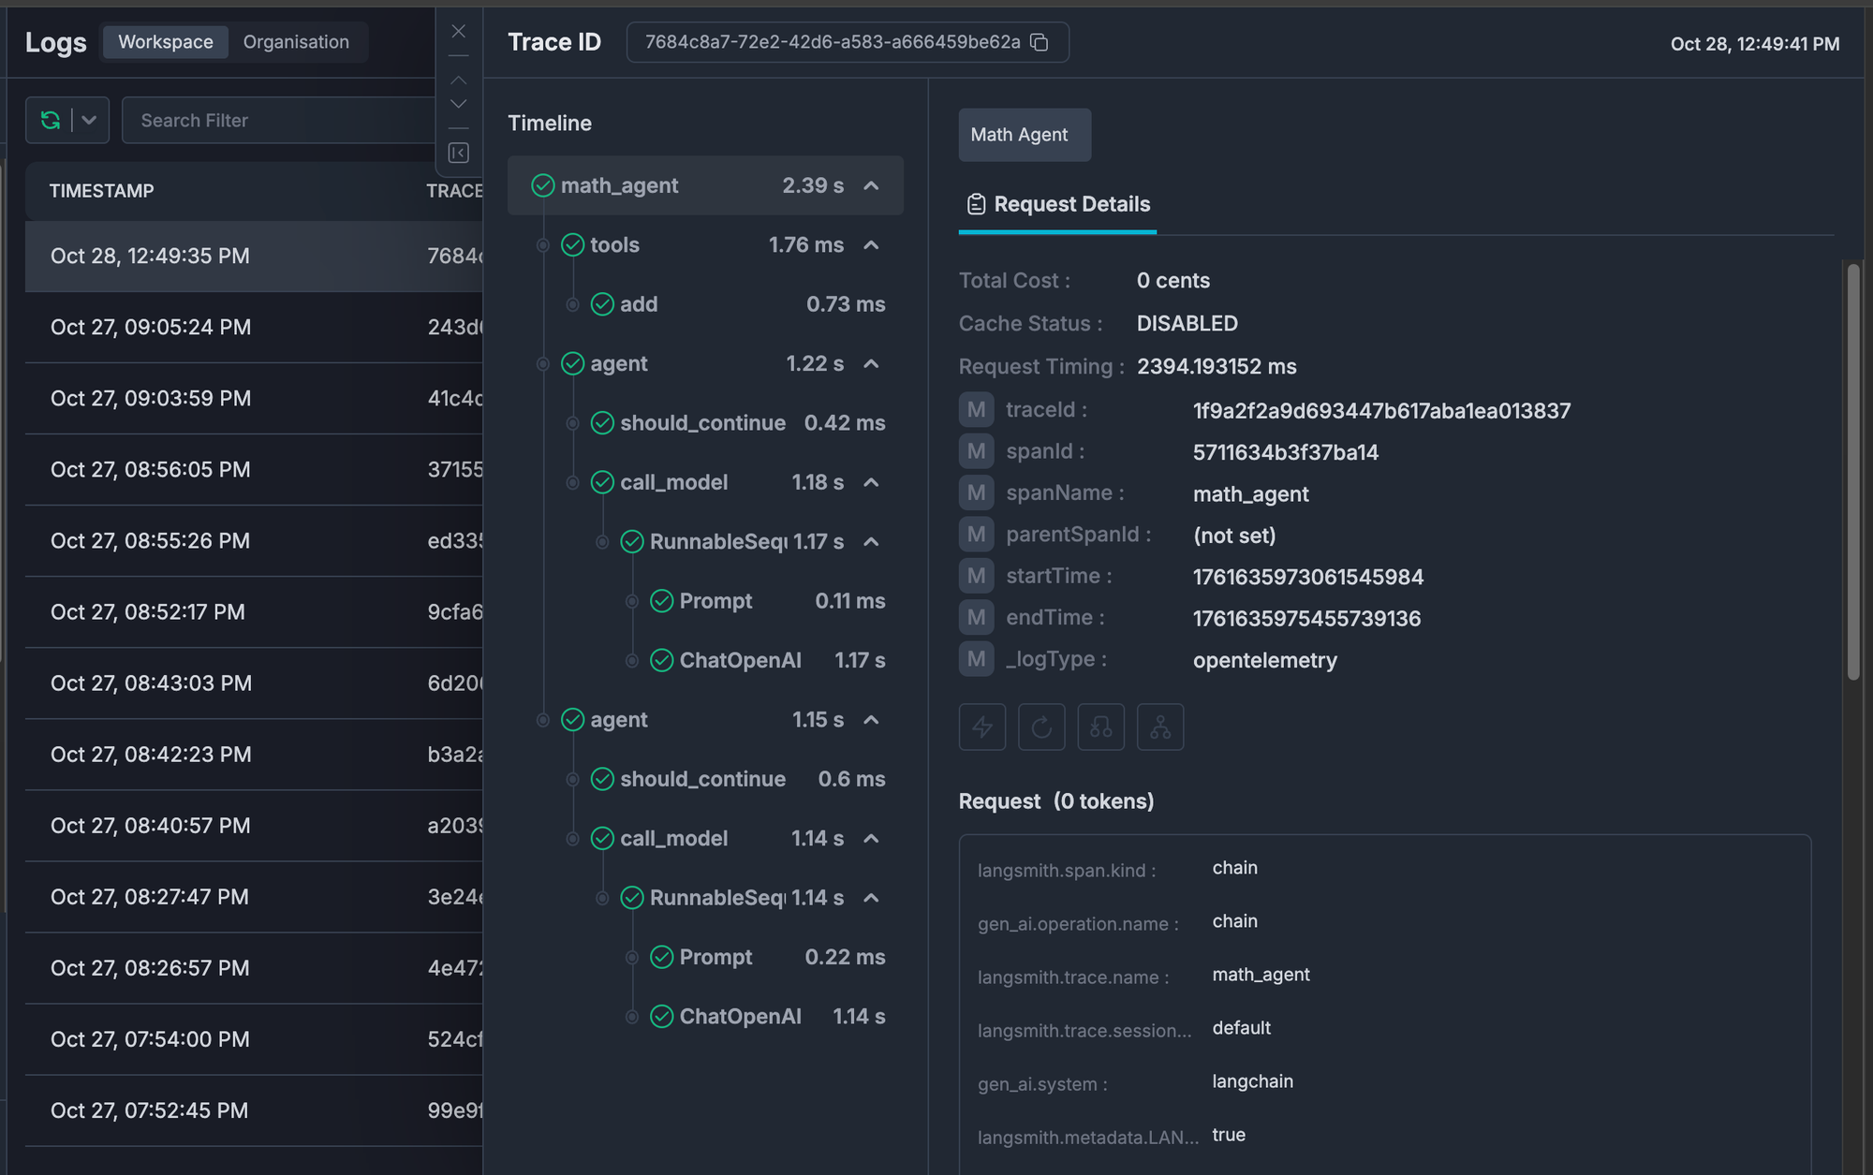Go to next trace with down chevron
Screen dimensions: 1873x1175
tap(458, 104)
